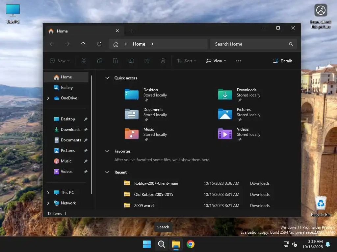Collapse the Recent section
The width and height of the screenshot is (337, 252).
point(107,172)
